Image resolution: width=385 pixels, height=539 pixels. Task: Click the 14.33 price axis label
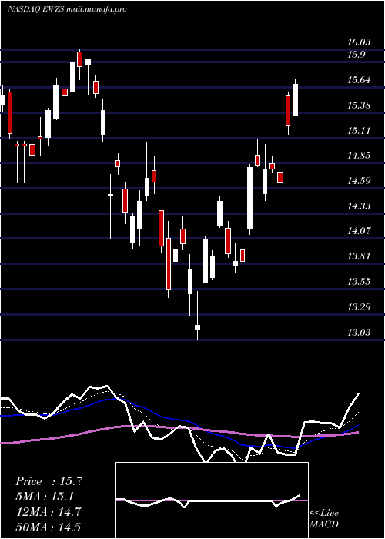pos(359,206)
